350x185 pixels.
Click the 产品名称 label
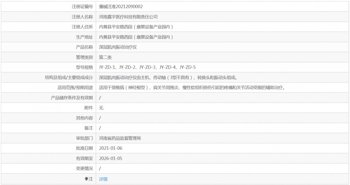point(85,47)
